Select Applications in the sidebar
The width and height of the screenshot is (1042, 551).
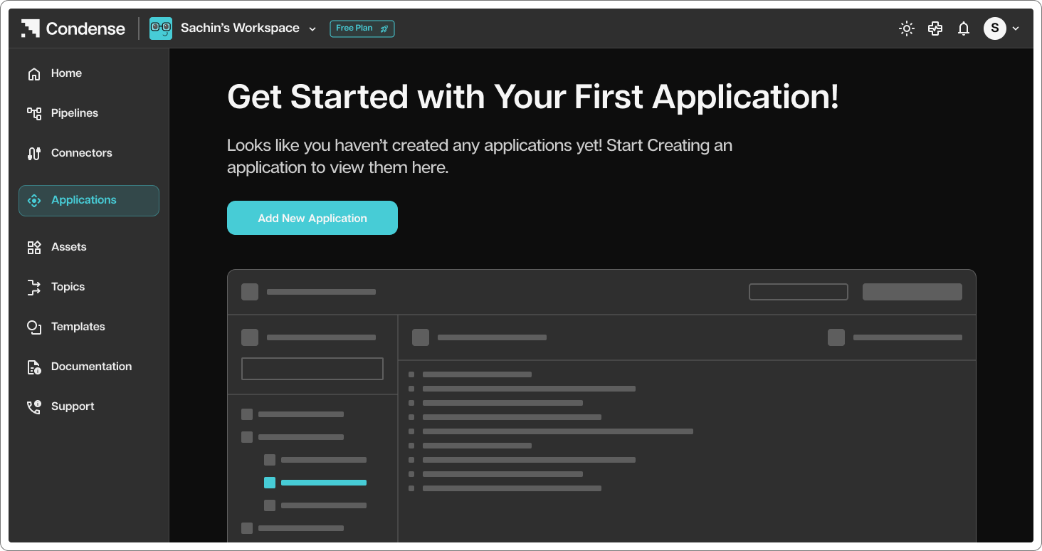(x=89, y=200)
